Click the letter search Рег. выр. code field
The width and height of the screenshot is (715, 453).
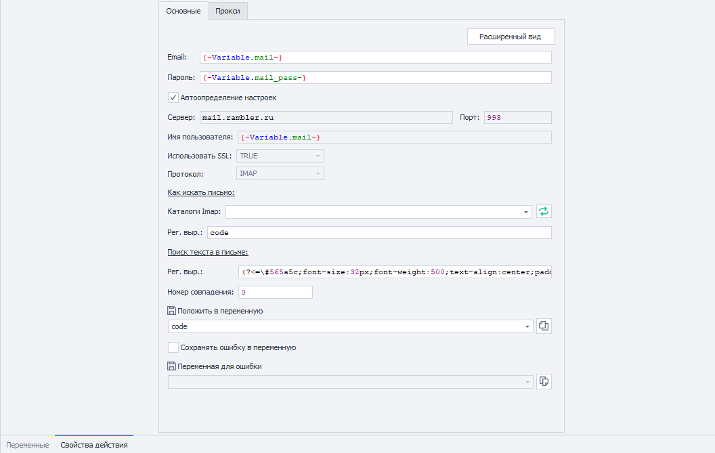point(378,233)
